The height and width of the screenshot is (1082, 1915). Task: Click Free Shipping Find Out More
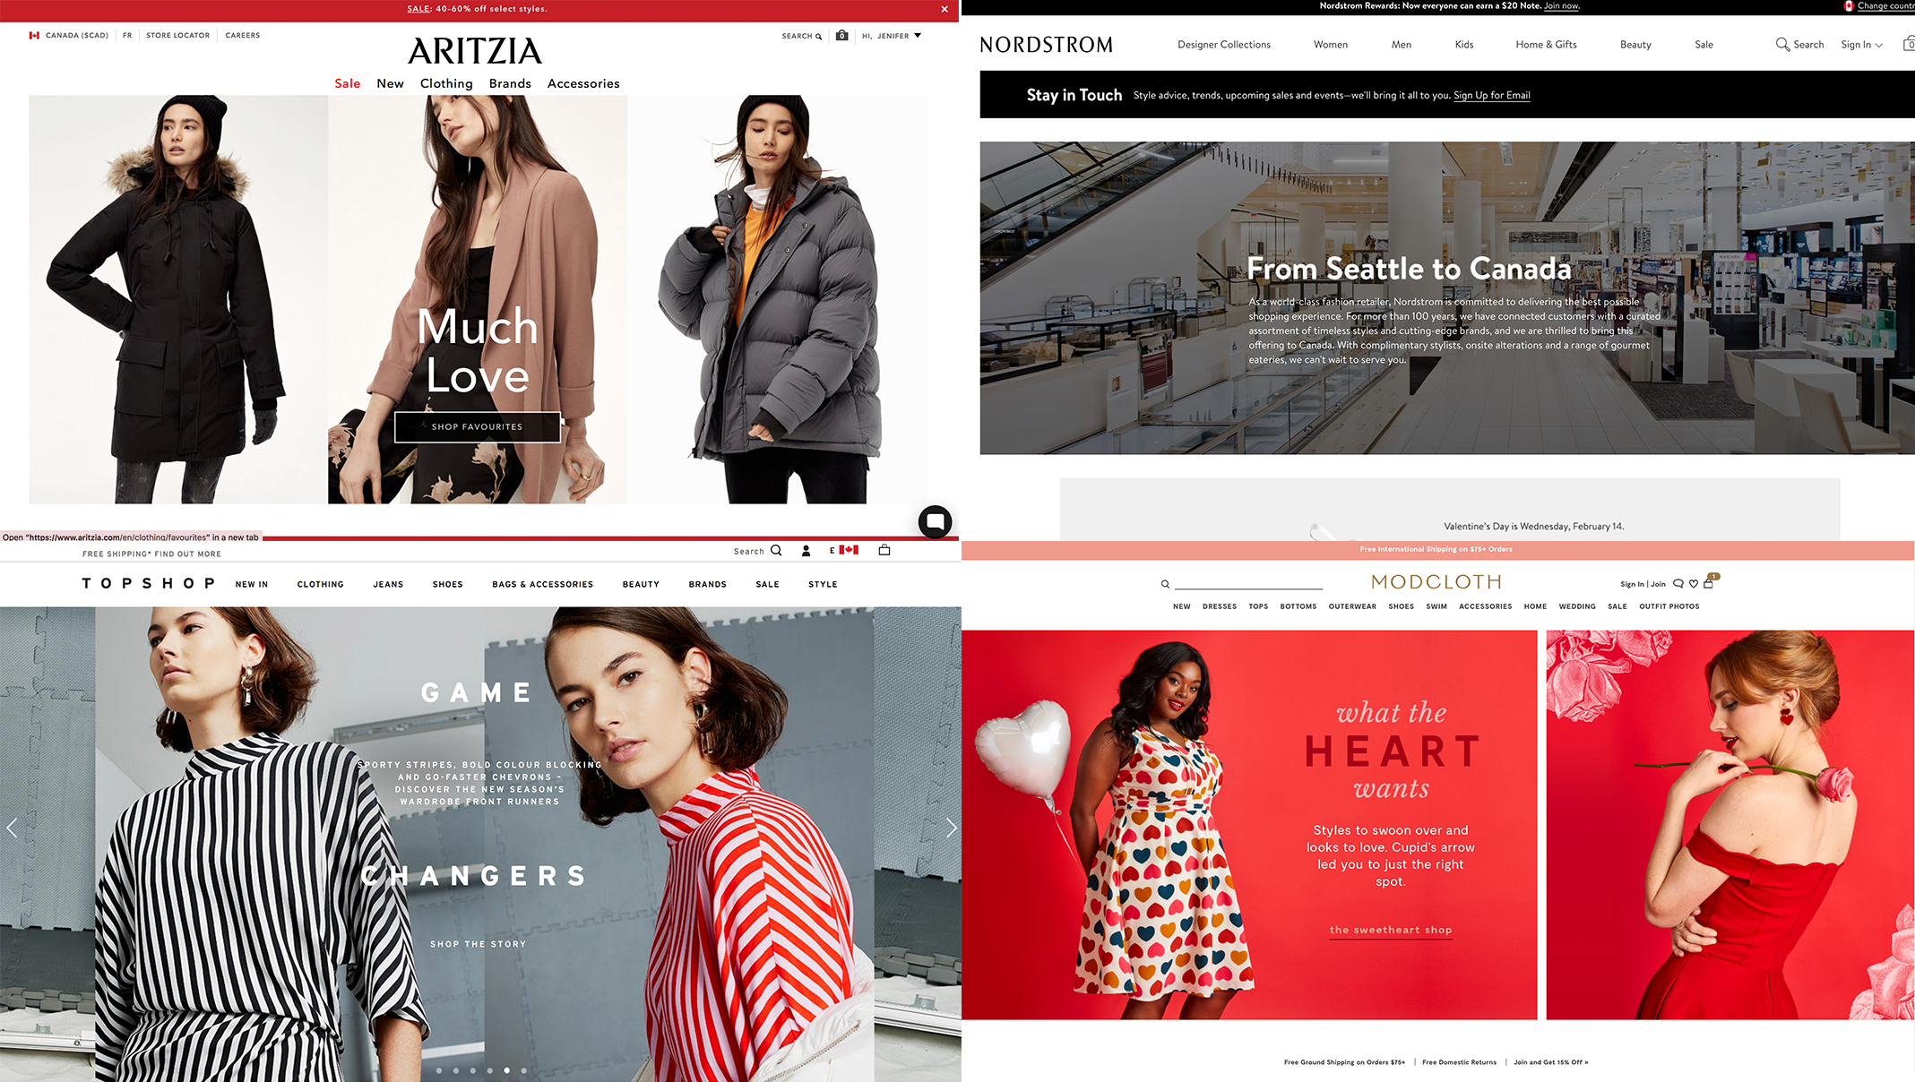[x=151, y=554]
